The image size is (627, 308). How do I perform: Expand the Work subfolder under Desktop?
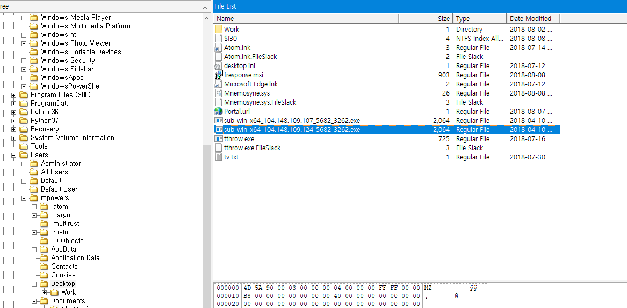click(45, 292)
